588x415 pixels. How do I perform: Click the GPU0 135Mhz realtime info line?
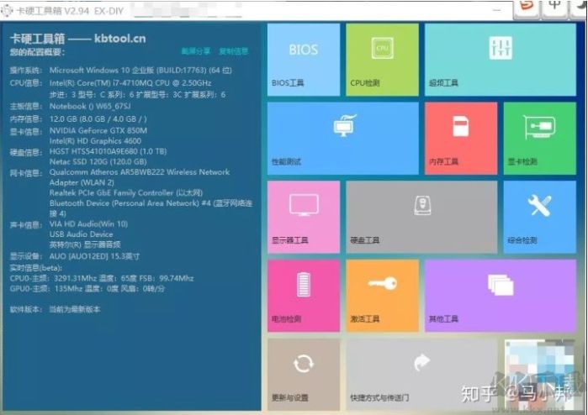click(87, 289)
